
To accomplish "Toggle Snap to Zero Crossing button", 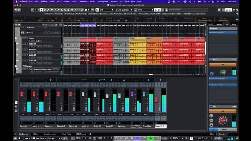I will 93,10.
